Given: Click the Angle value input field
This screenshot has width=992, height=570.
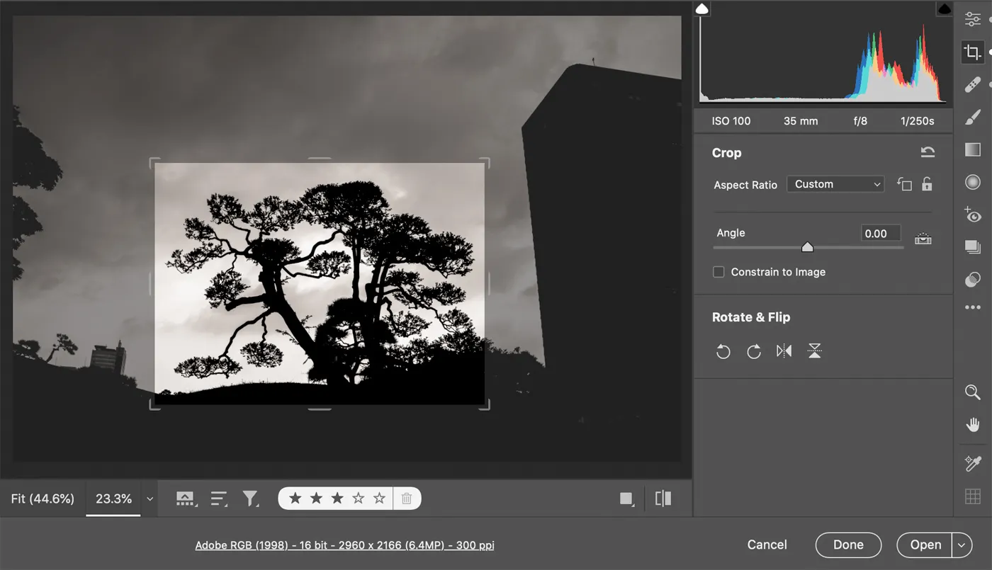Looking at the screenshot, I should coord(880,234).
